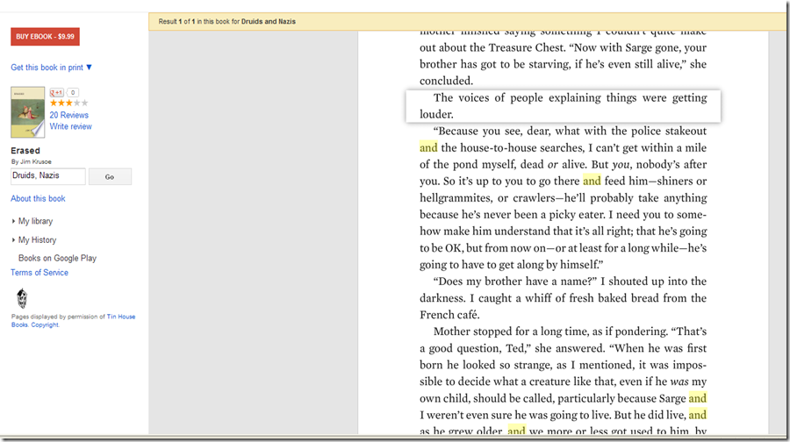Click the Go search button
The width and height of the screenshot is (790, 442).
click(110, 176)
